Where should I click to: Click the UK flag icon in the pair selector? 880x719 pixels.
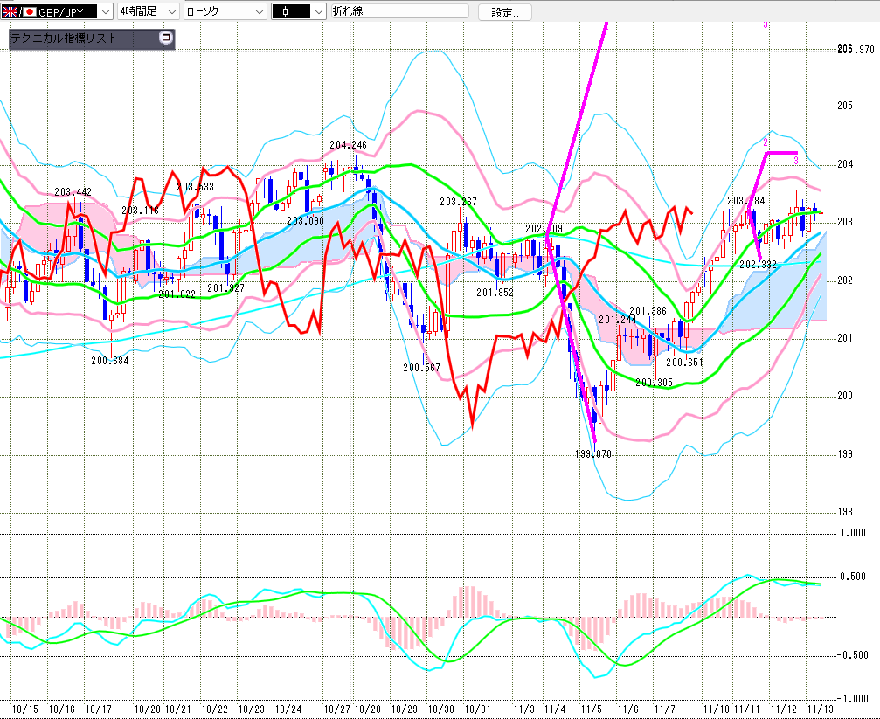click(x=12, y=12)
